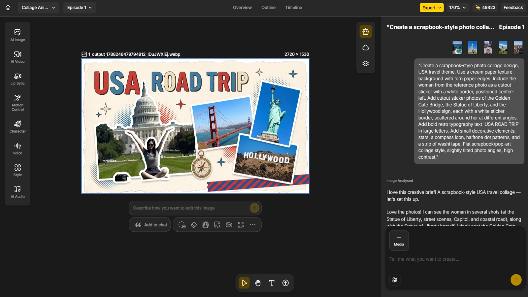Focus the image edit description field
Viewport: 528px width, 297px height.
click(x=190, y=208)
